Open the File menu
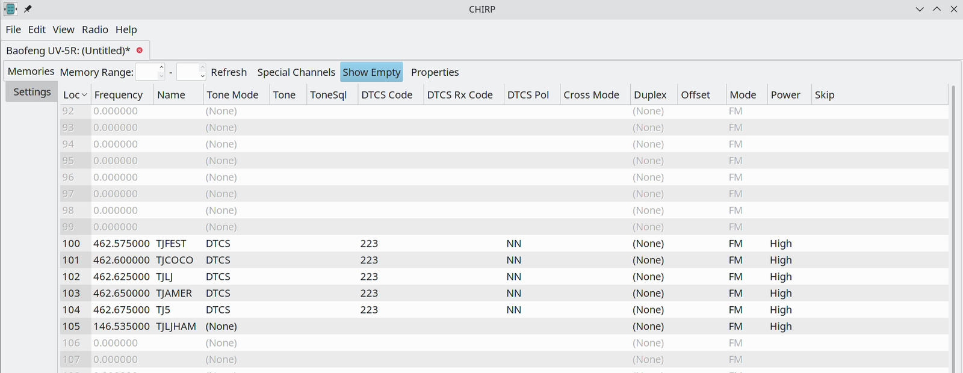 pyautogui.click(x=13, y=29)
